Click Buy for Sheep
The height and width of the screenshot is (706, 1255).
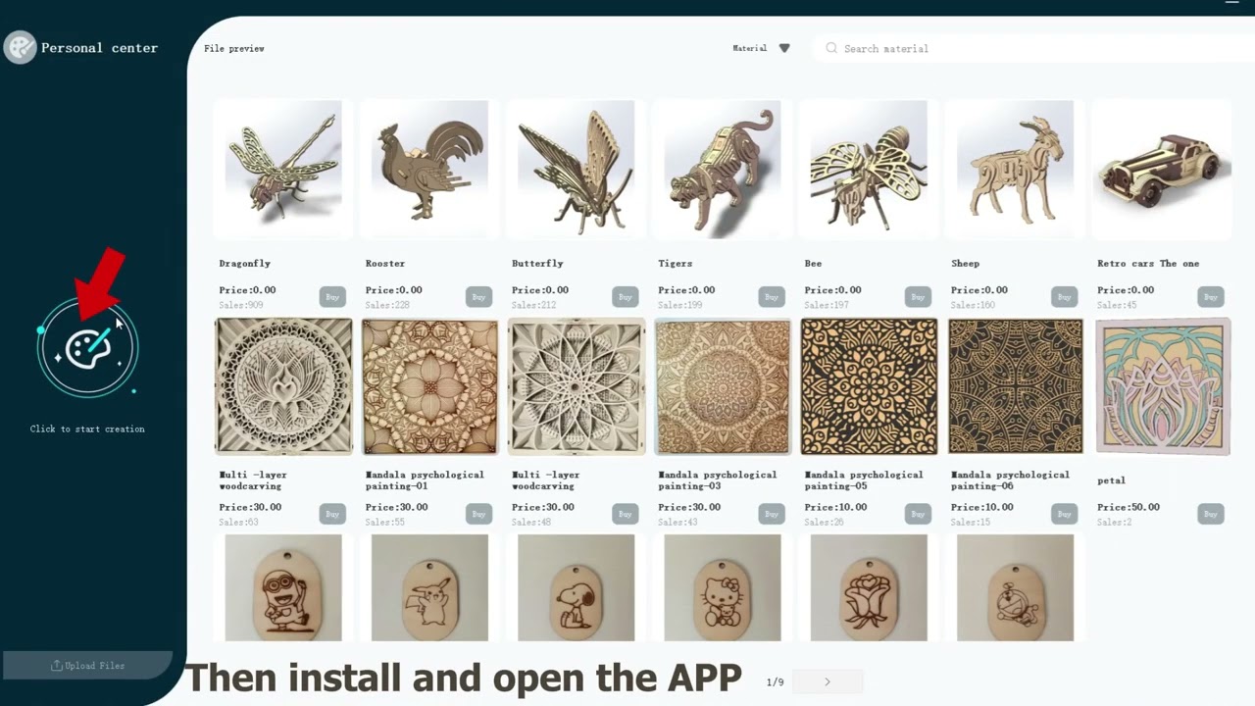1064,297
